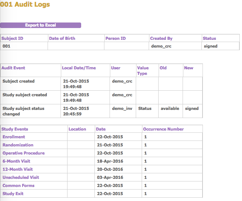
Task: Click the Study Events column header
Action: (x=15, y=129)
